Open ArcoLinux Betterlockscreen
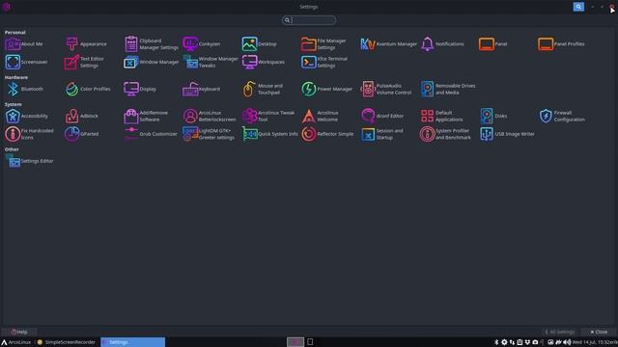Image resolution: width=618 pixels, height=347 pixels. (x=210, y=116)
